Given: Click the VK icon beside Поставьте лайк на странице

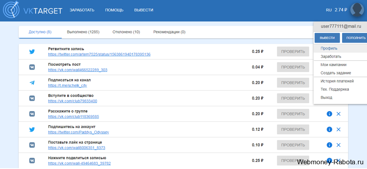Looking at the screenshot, I should (32, 145).
